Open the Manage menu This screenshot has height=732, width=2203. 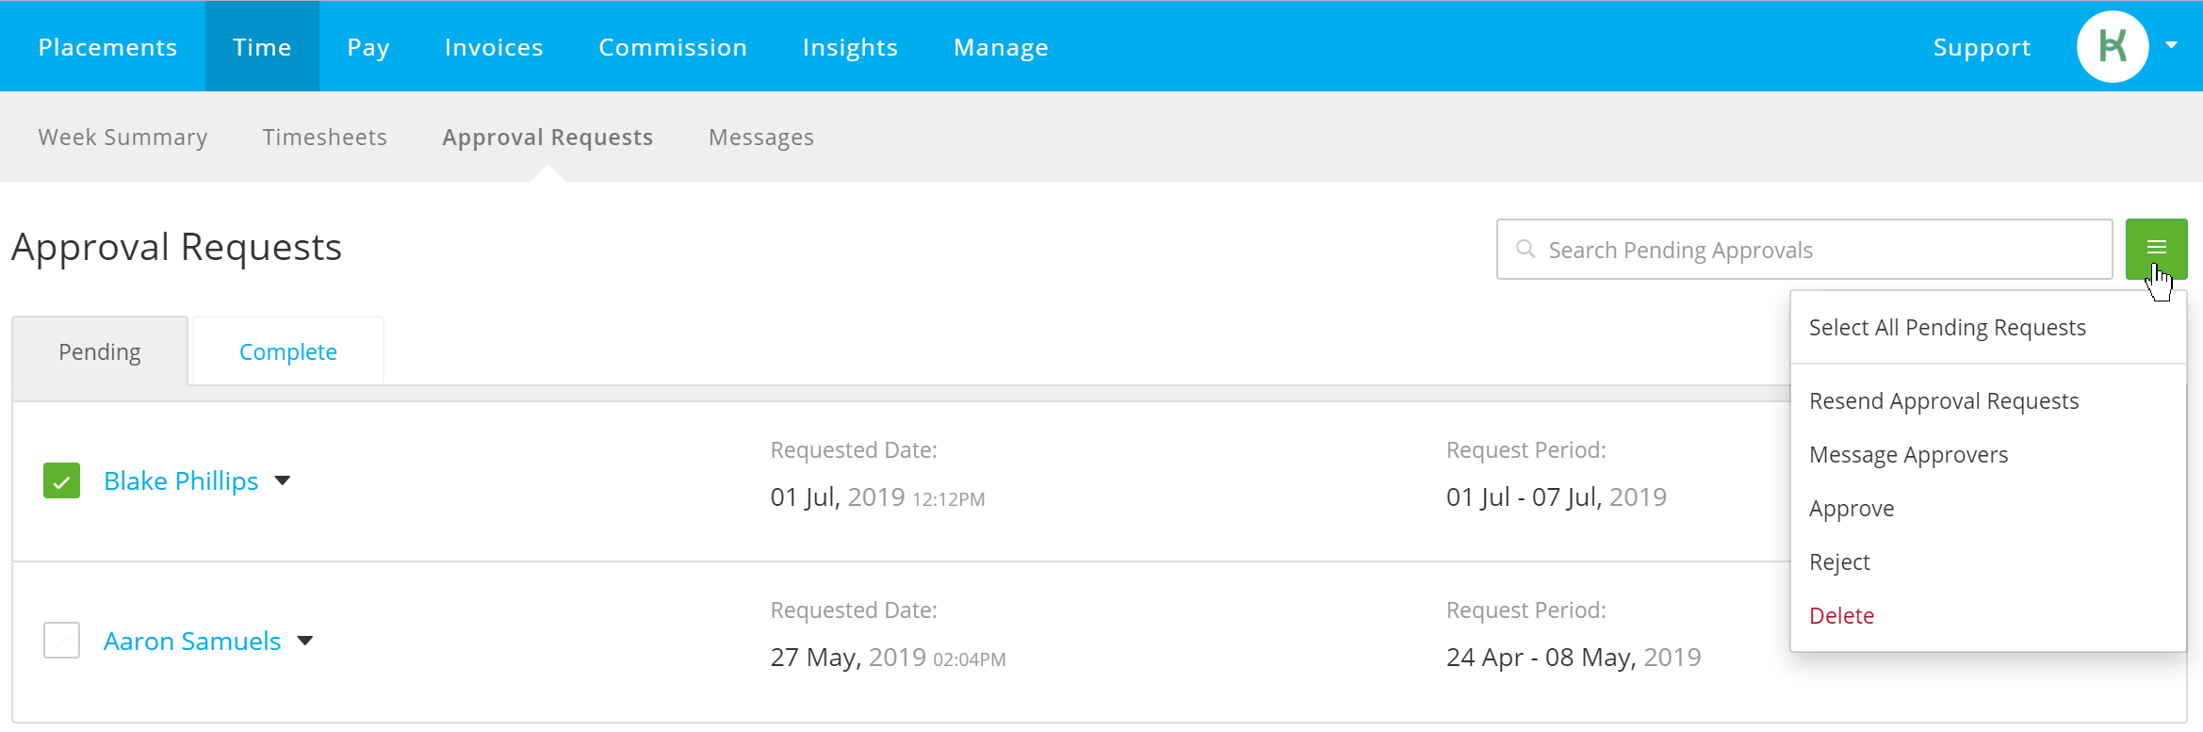click(x=1001, y=47)
